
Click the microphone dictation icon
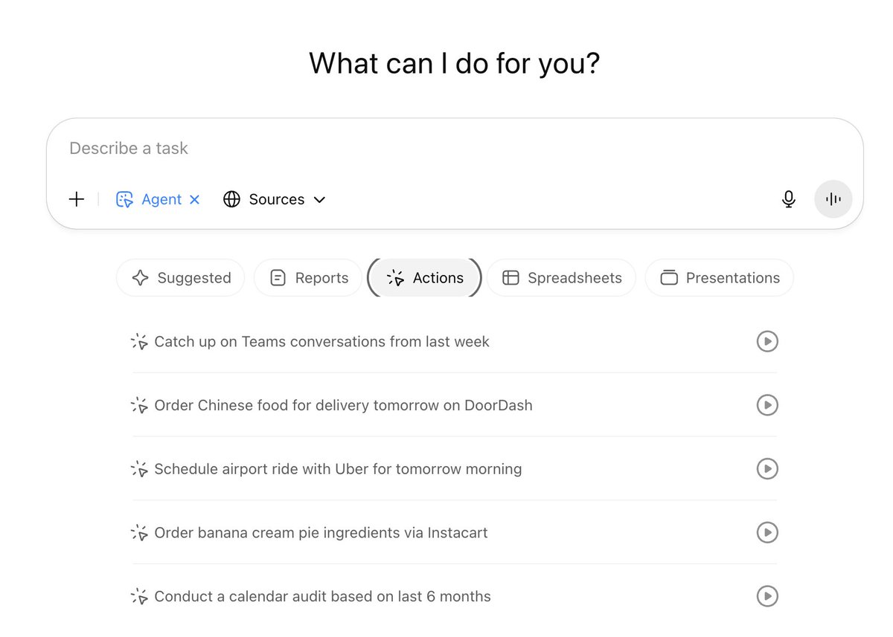click(789, 199)
